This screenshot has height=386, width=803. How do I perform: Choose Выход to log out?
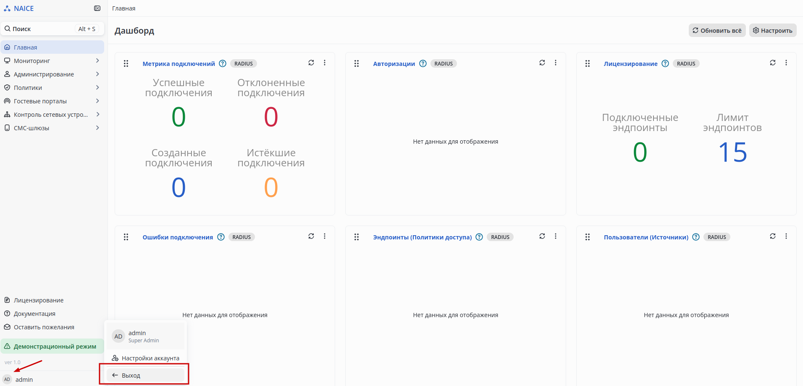(x=145, y=375)
